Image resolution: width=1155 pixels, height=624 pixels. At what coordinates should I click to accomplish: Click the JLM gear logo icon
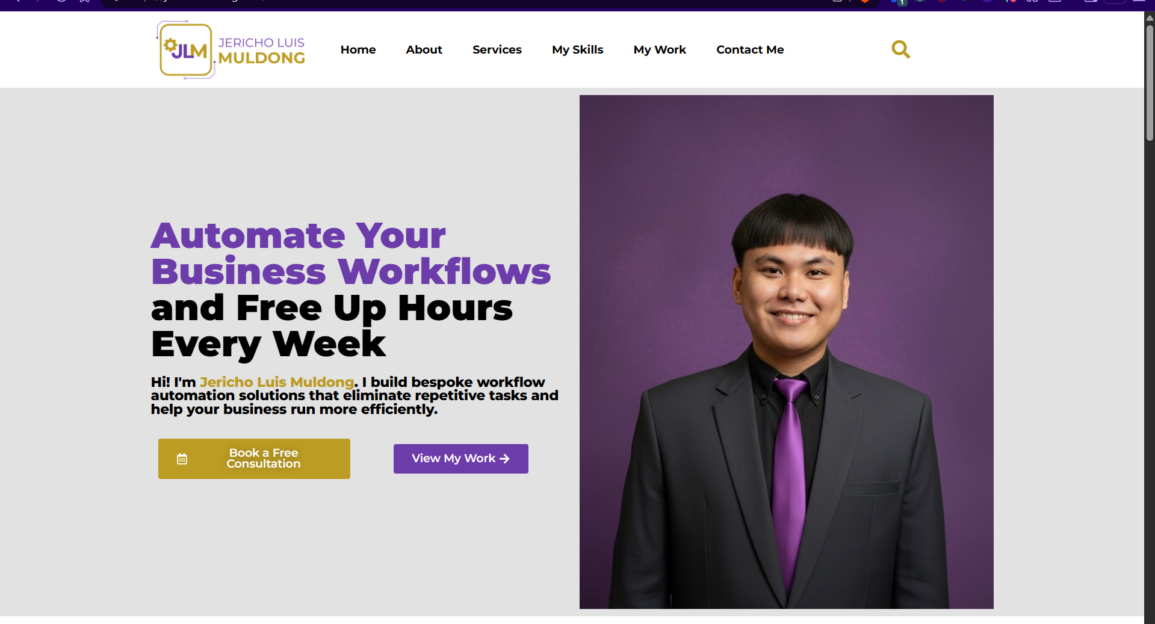click(185, 50)
